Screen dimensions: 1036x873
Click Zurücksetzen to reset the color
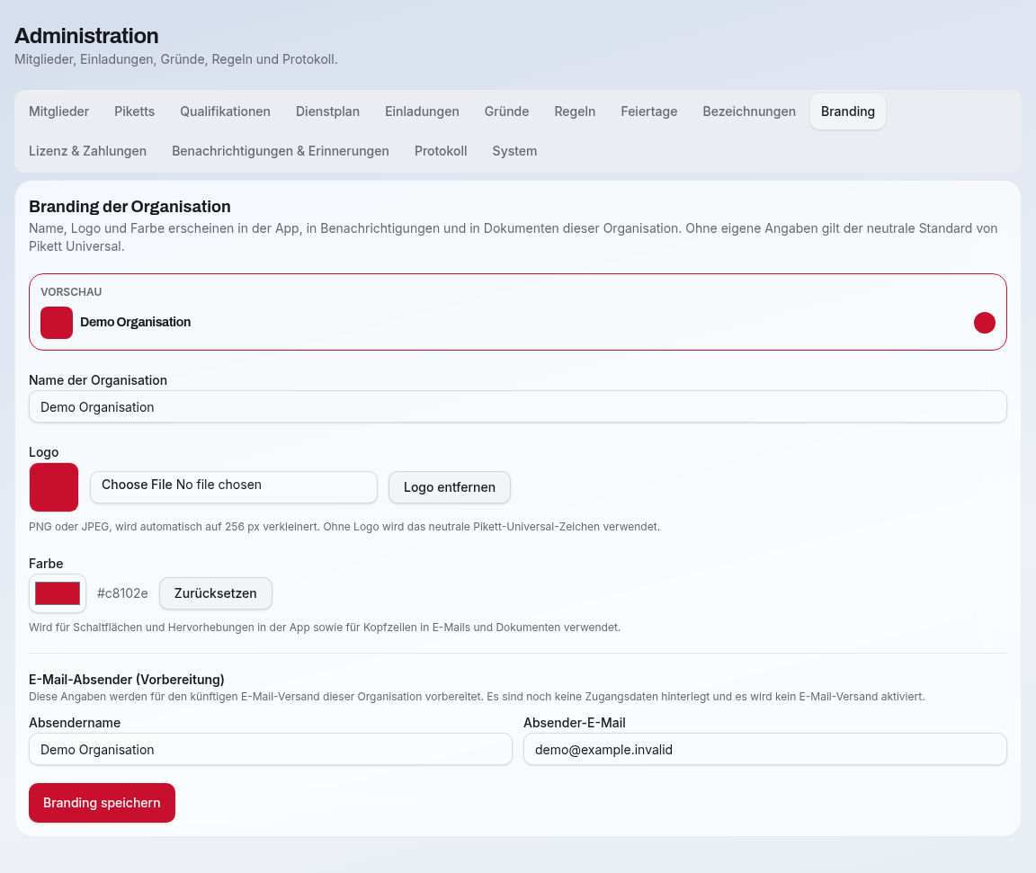pyautogui.click(x=216, y=593)
